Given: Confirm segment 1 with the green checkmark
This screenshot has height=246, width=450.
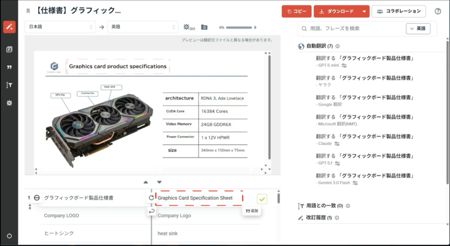Looking at the screenshot, I should [x=262, y=199].
